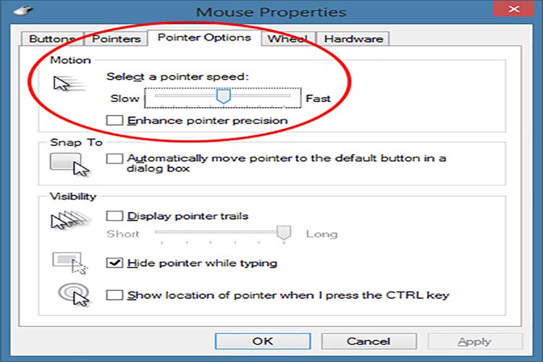Image resolution: width=543 pixels, height=362 pixels.
Task: Uncheck Hide pointer while typing
Action: [114, 263]
